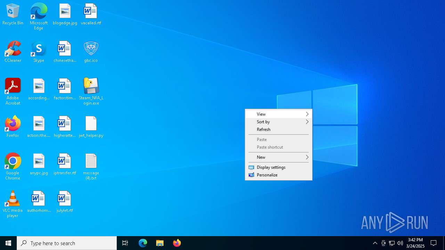Select the iptransfer.rtf document icon
Screen dimensions: 445x250
click(65, 165)
